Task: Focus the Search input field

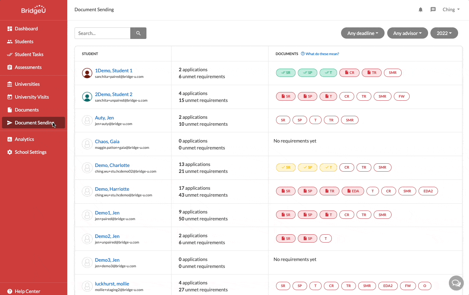Action: [103, 33]
